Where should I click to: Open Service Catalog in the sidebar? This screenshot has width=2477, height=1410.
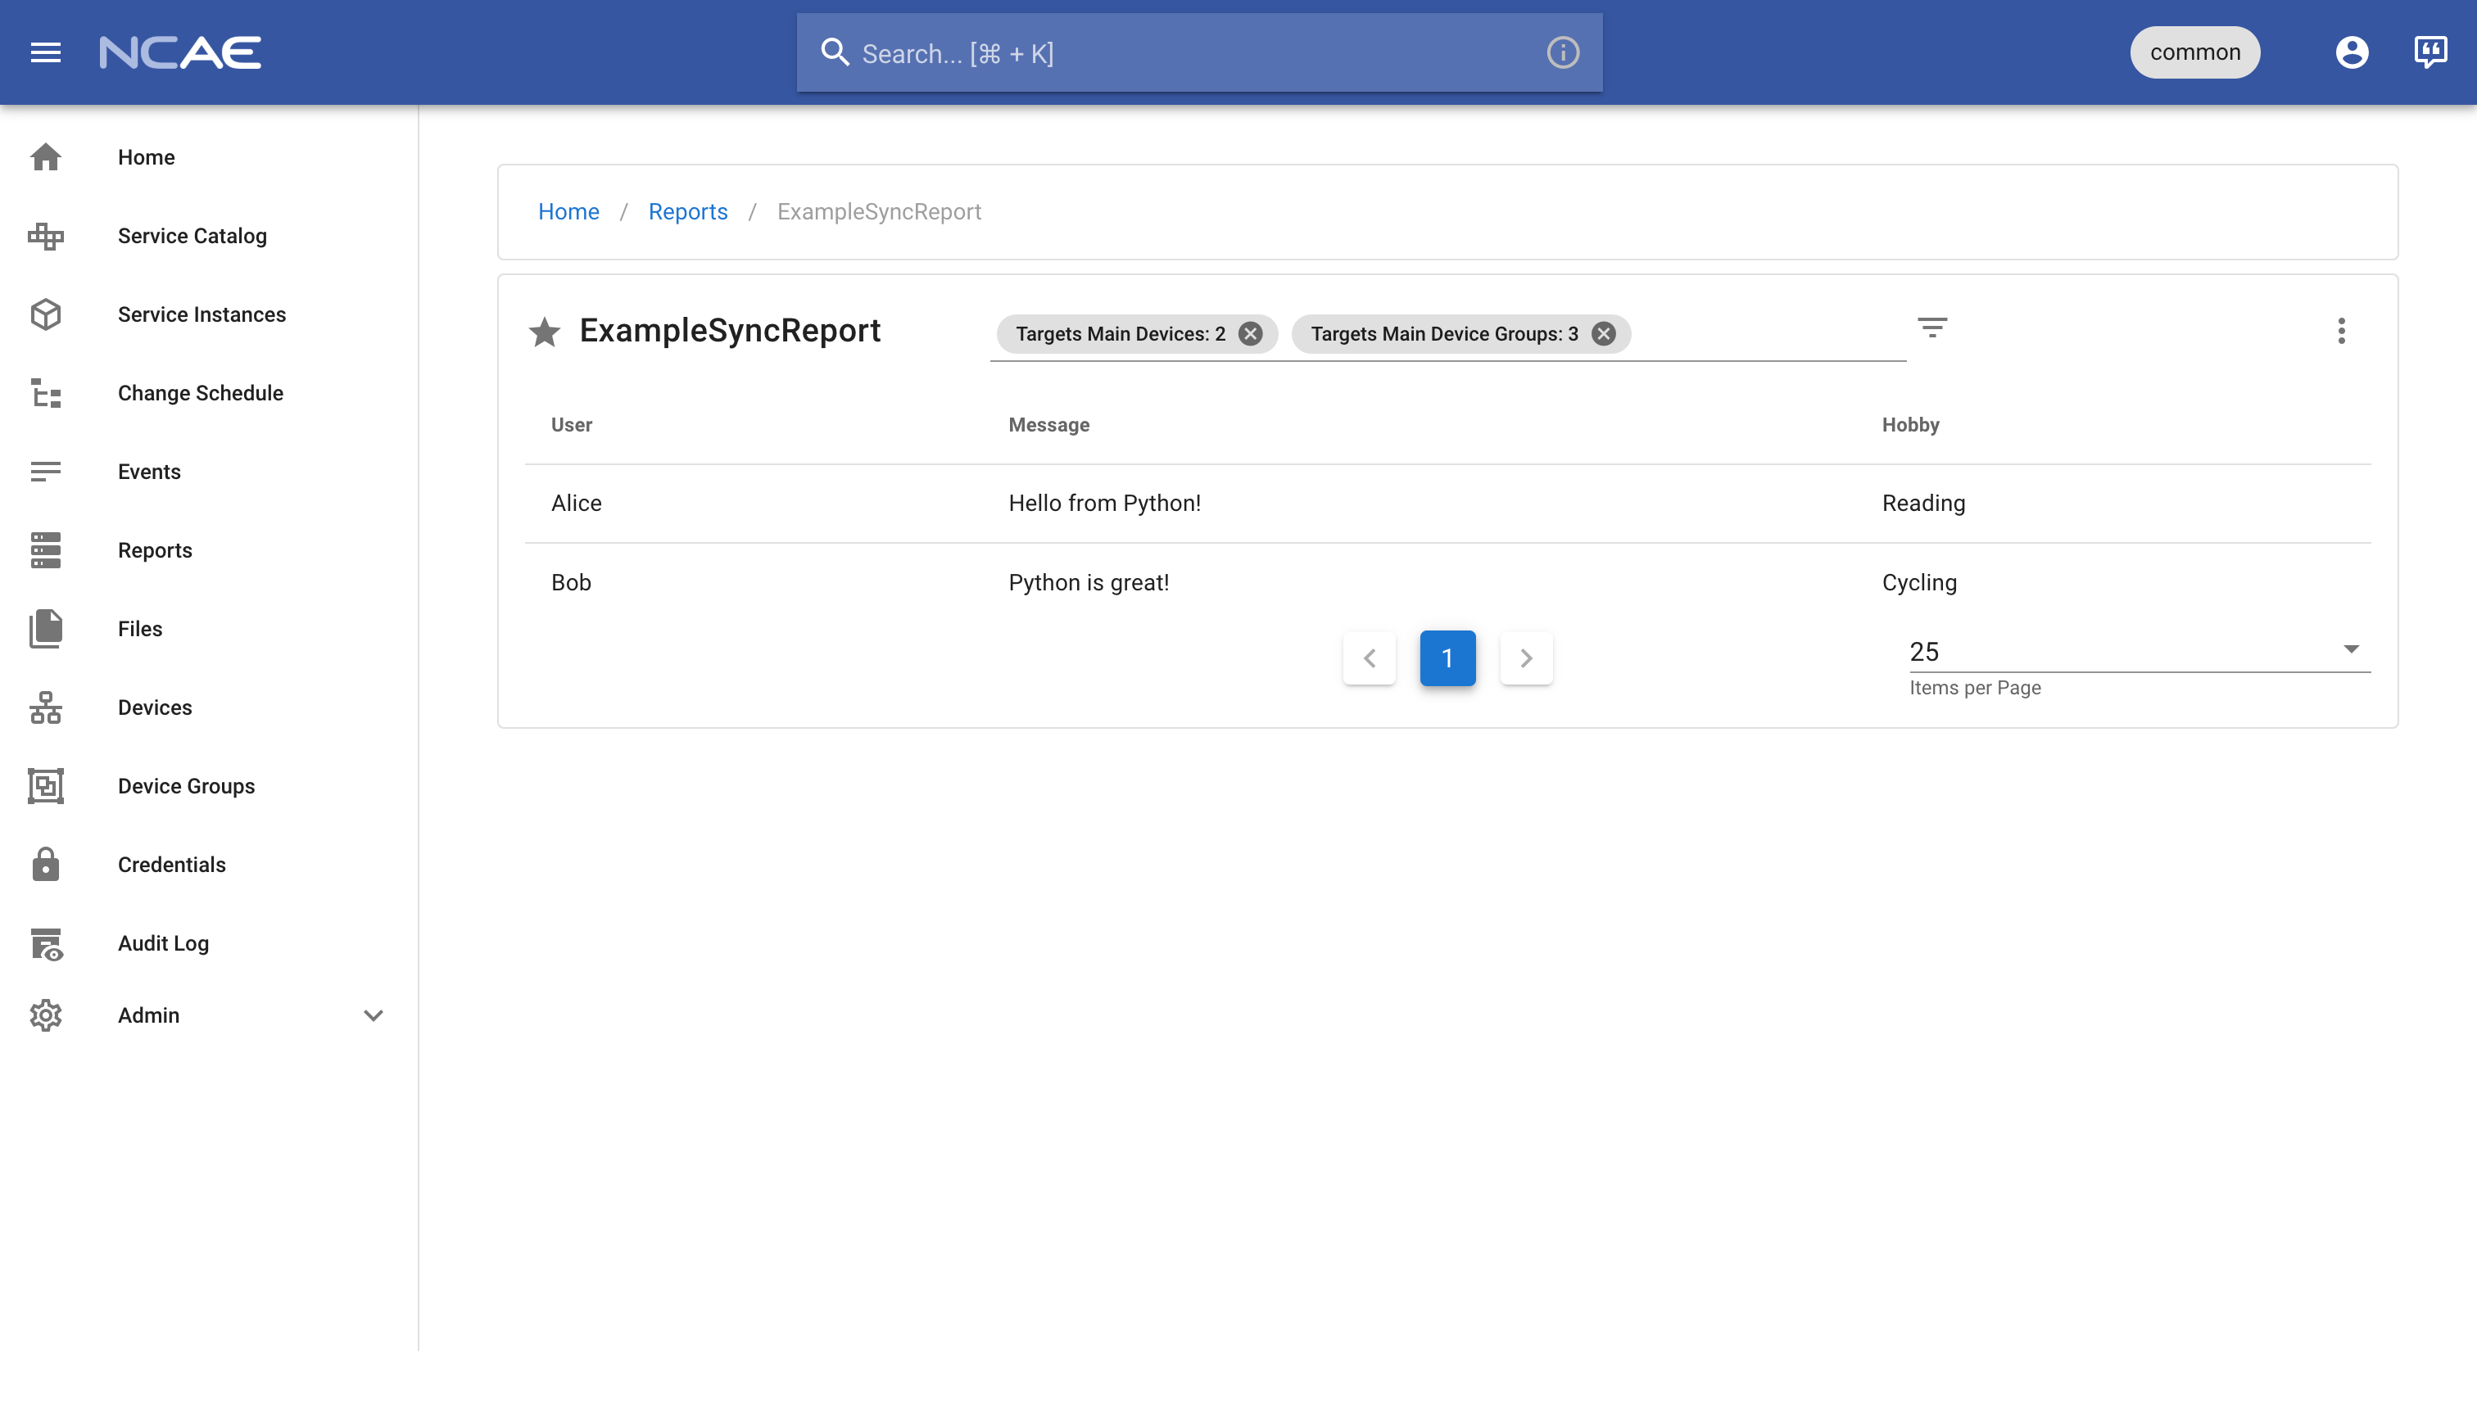point(192,235)
